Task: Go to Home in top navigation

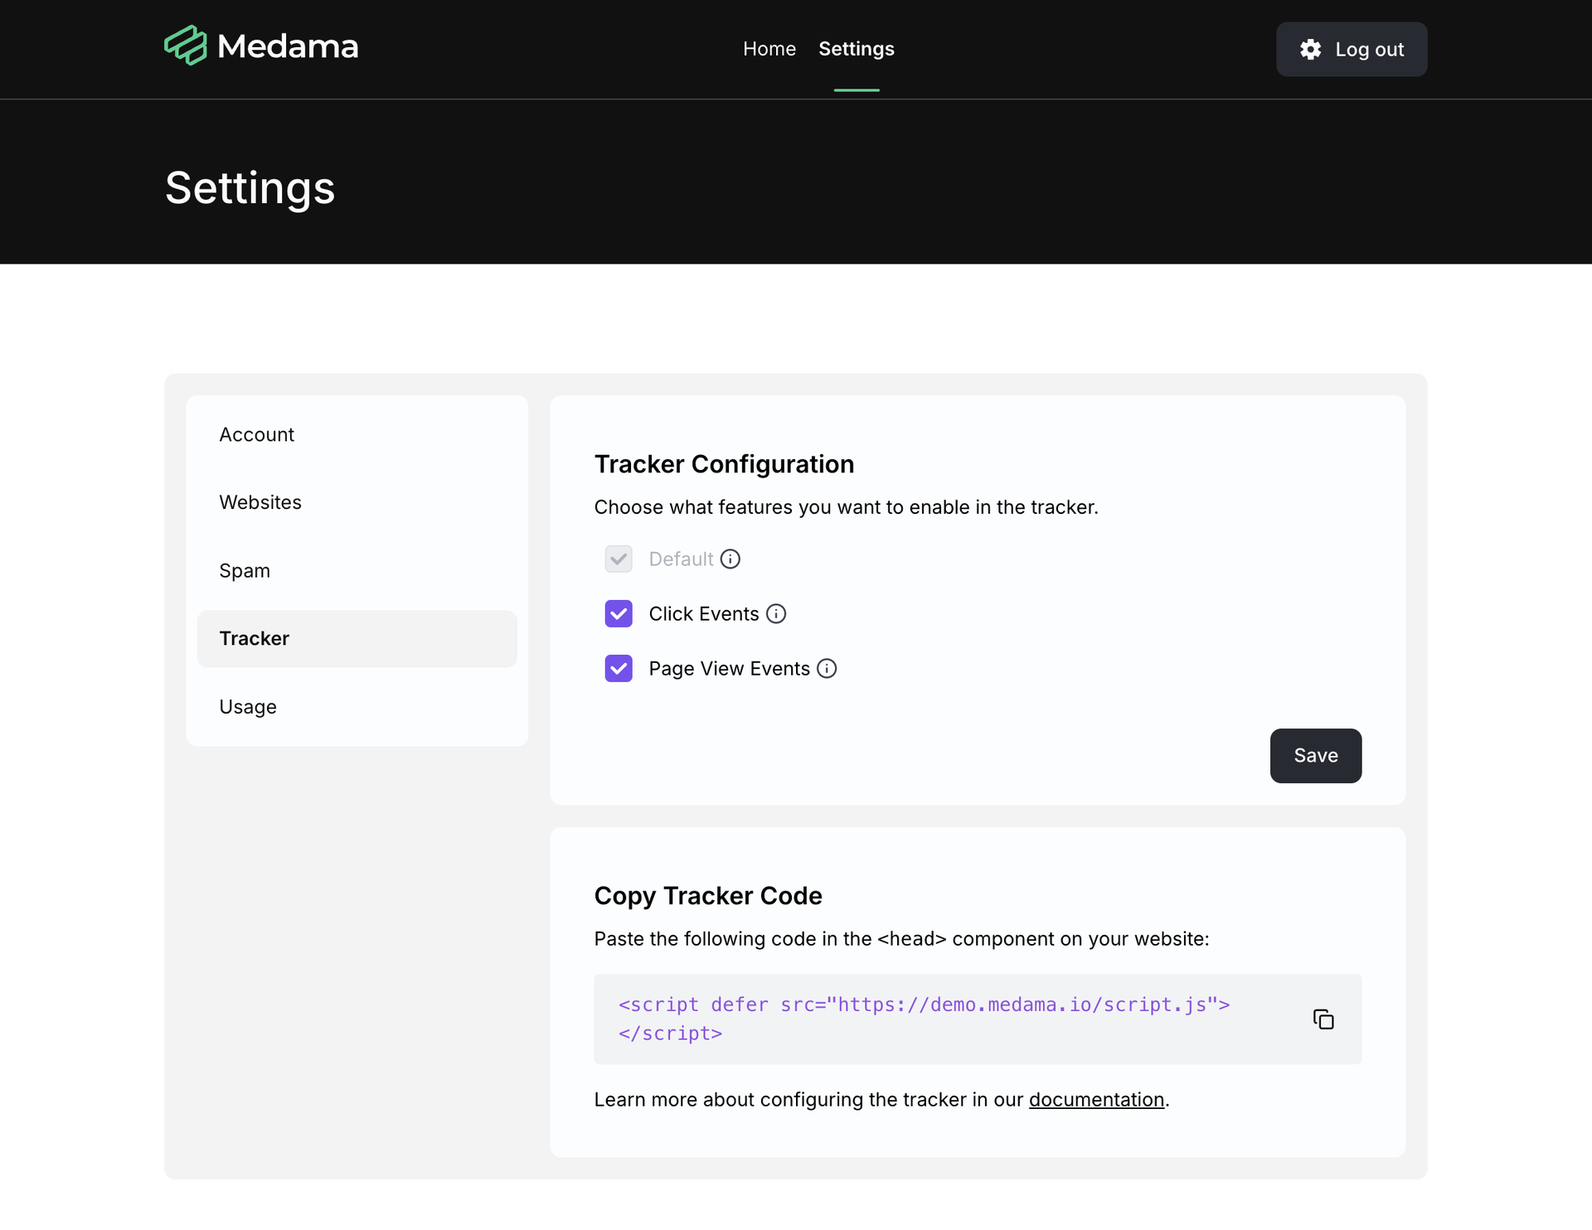Action: [769, 49]
